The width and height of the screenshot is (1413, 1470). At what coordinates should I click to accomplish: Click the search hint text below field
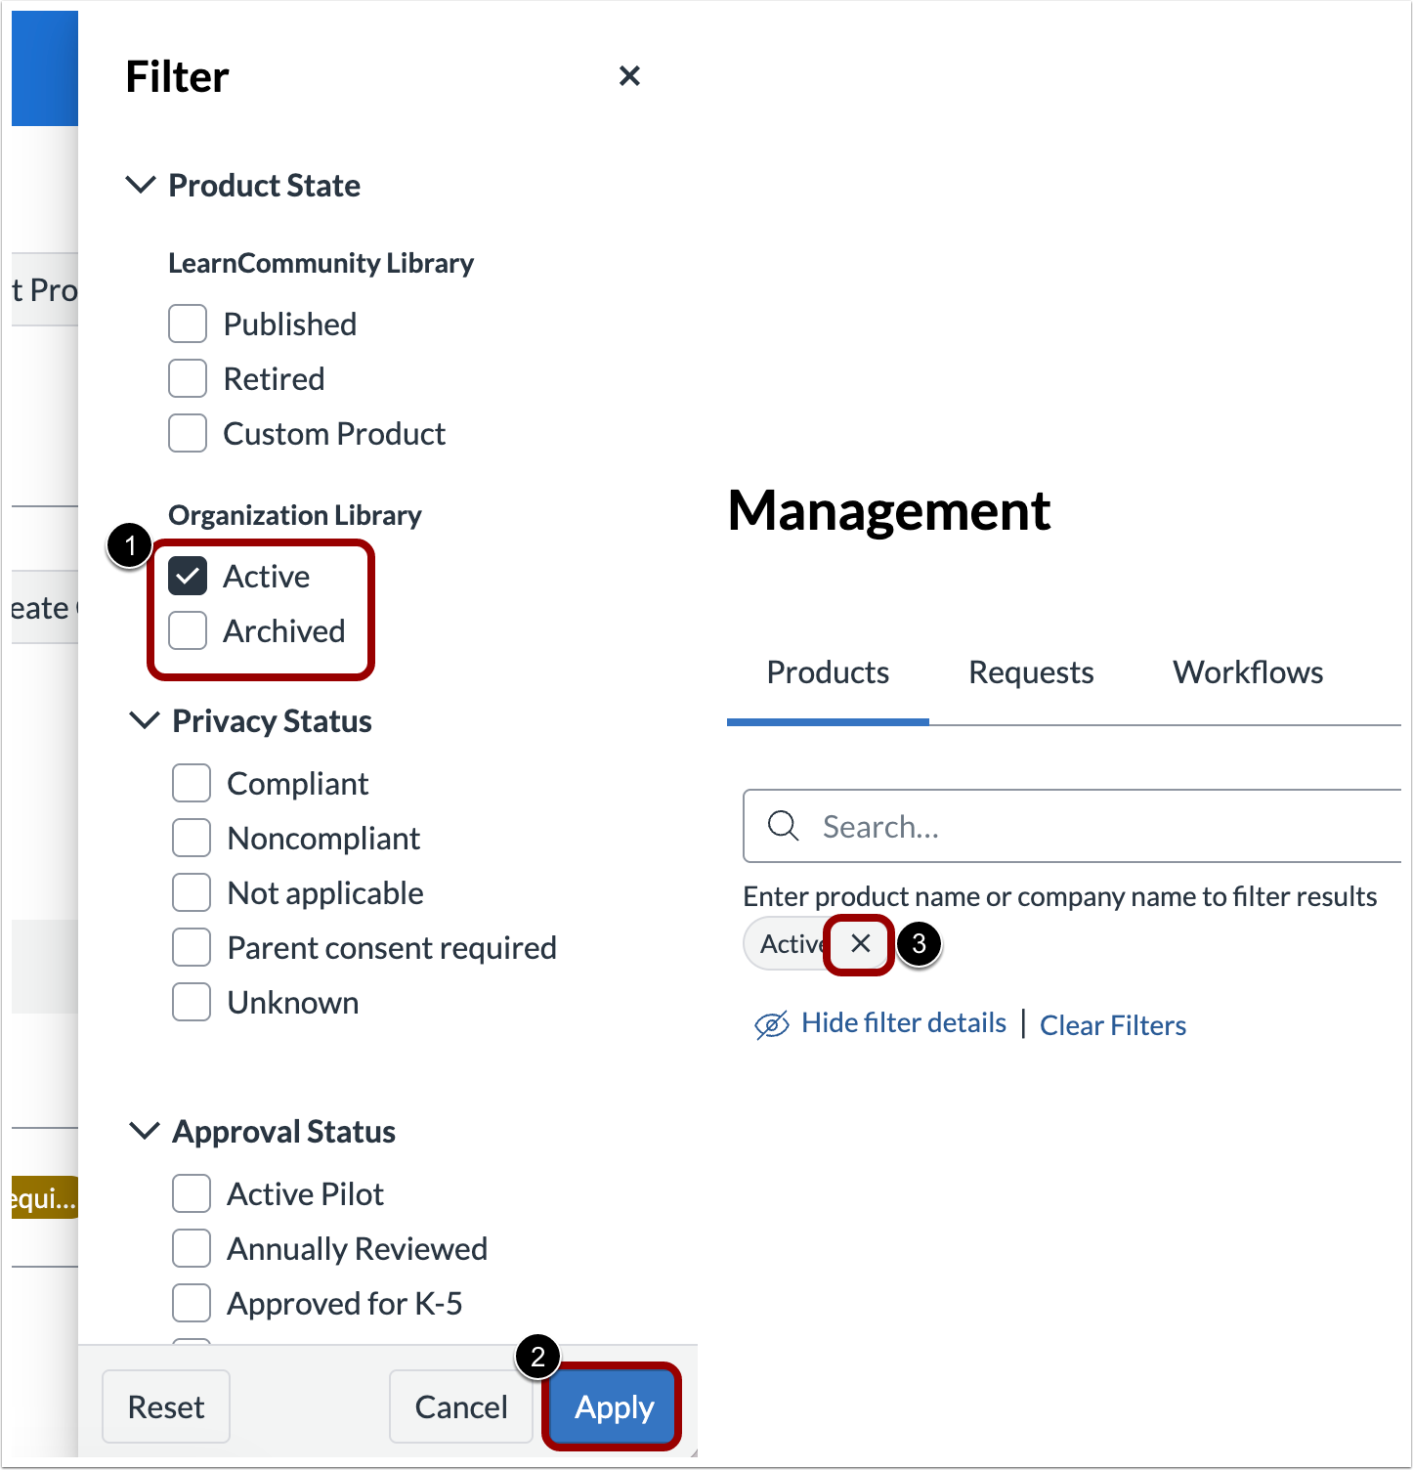point(1059,896)
